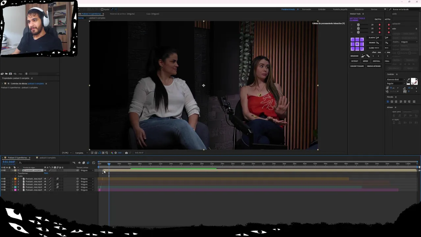
Task: Click the snapshot camera icon under viewer
Action: [126, 153]
